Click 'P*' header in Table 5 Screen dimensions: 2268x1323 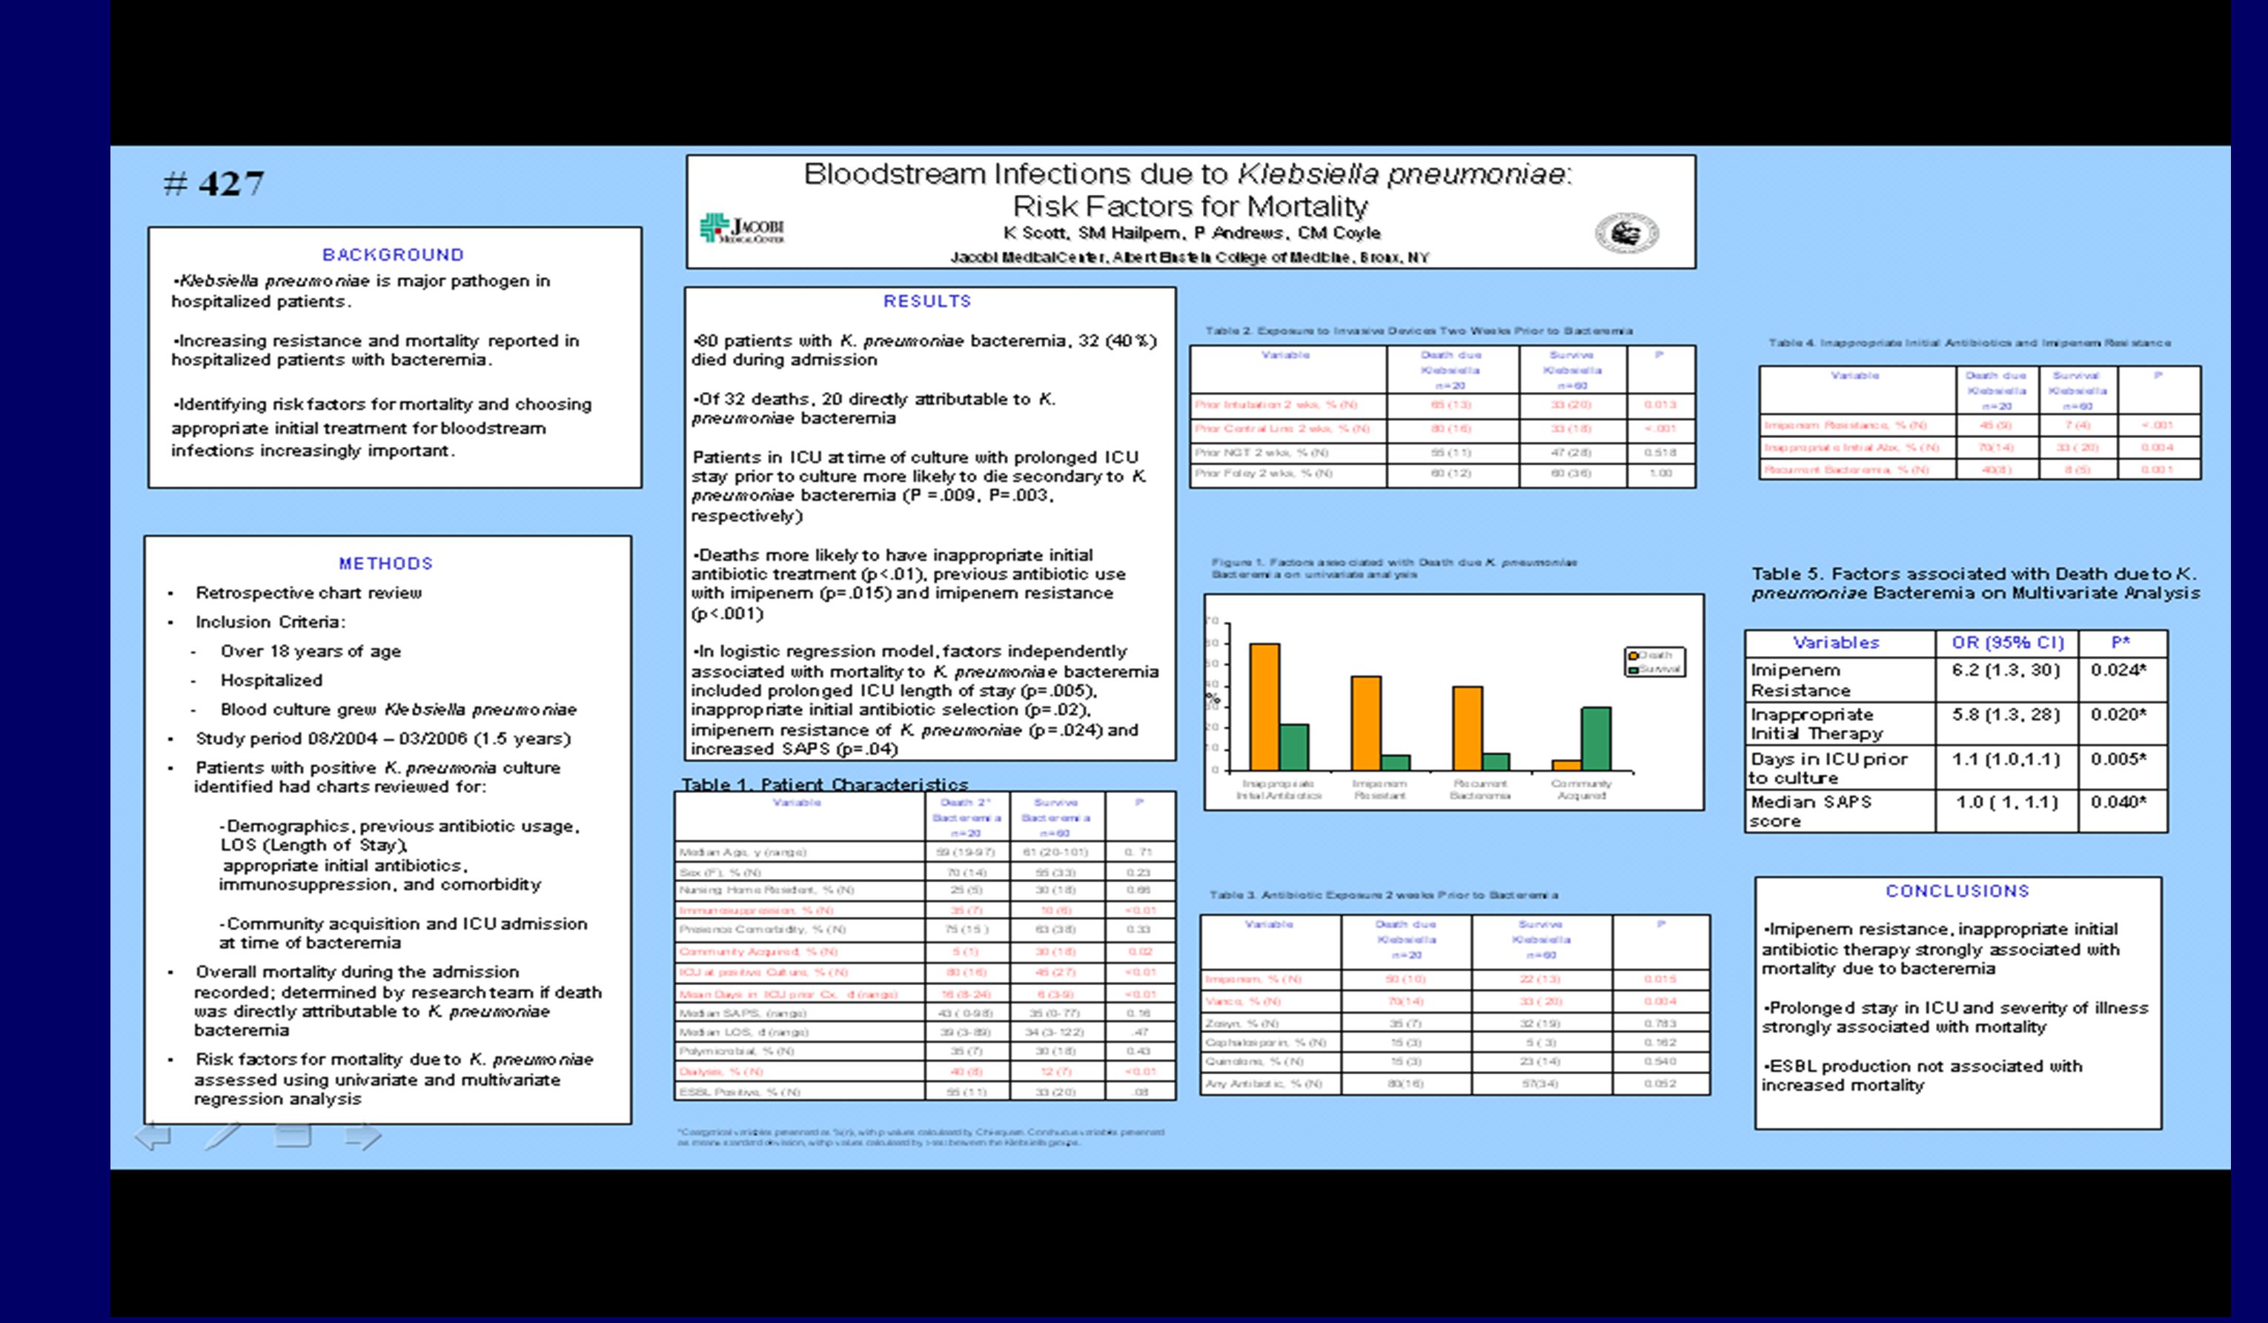pos(2121,643)
